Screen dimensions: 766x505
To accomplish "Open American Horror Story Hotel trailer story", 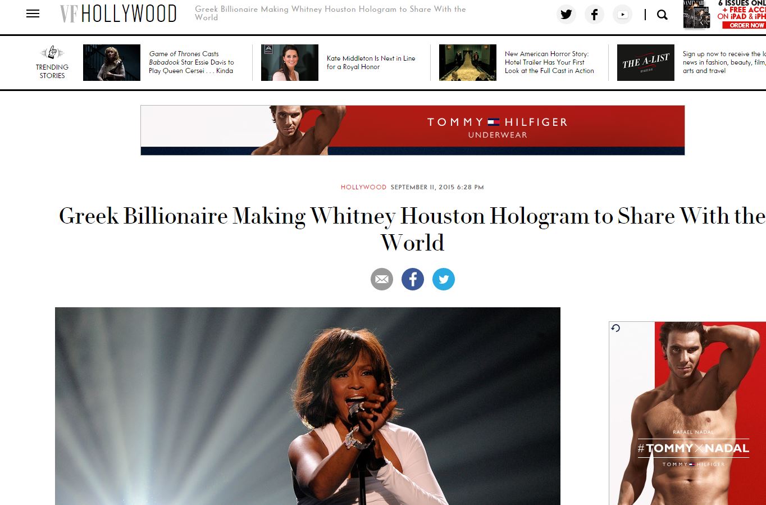I will [x=549, y=62].
